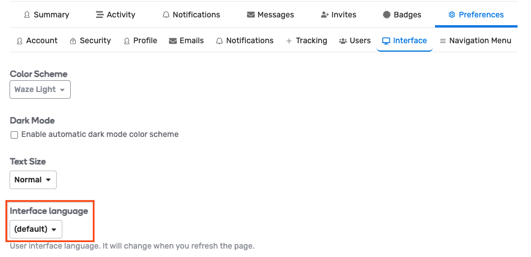Expand the Text Size dropdown
The height and width of the screenshot is (257, 531).
[33, 180]
